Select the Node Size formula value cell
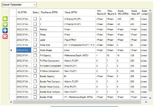The height and width of the screenshot is (107, 154). click(79, 45)
